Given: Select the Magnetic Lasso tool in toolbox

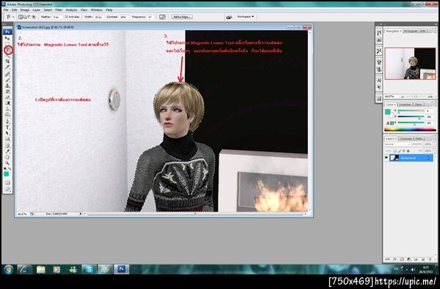Looking at the screenshot, I should pyautogui.click(x=8, y=50).
